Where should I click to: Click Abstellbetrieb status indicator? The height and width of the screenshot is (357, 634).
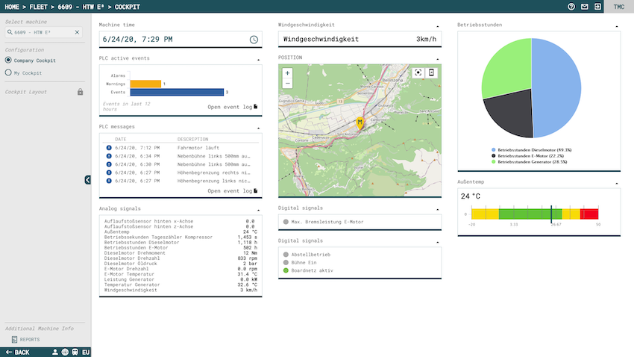[x=286, y=255]
